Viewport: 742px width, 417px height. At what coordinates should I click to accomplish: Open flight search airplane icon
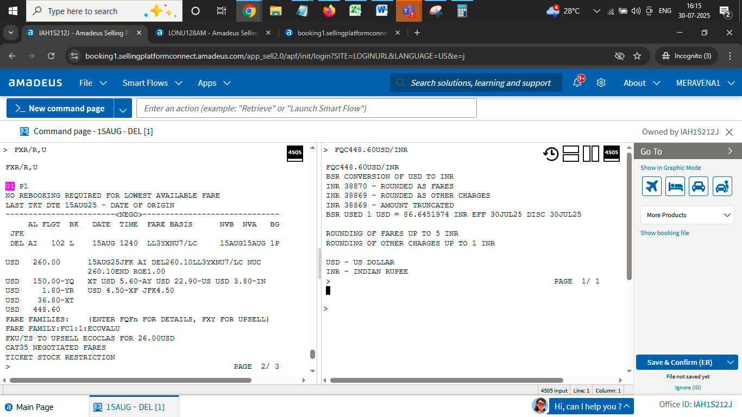click(x=651, y=186)
